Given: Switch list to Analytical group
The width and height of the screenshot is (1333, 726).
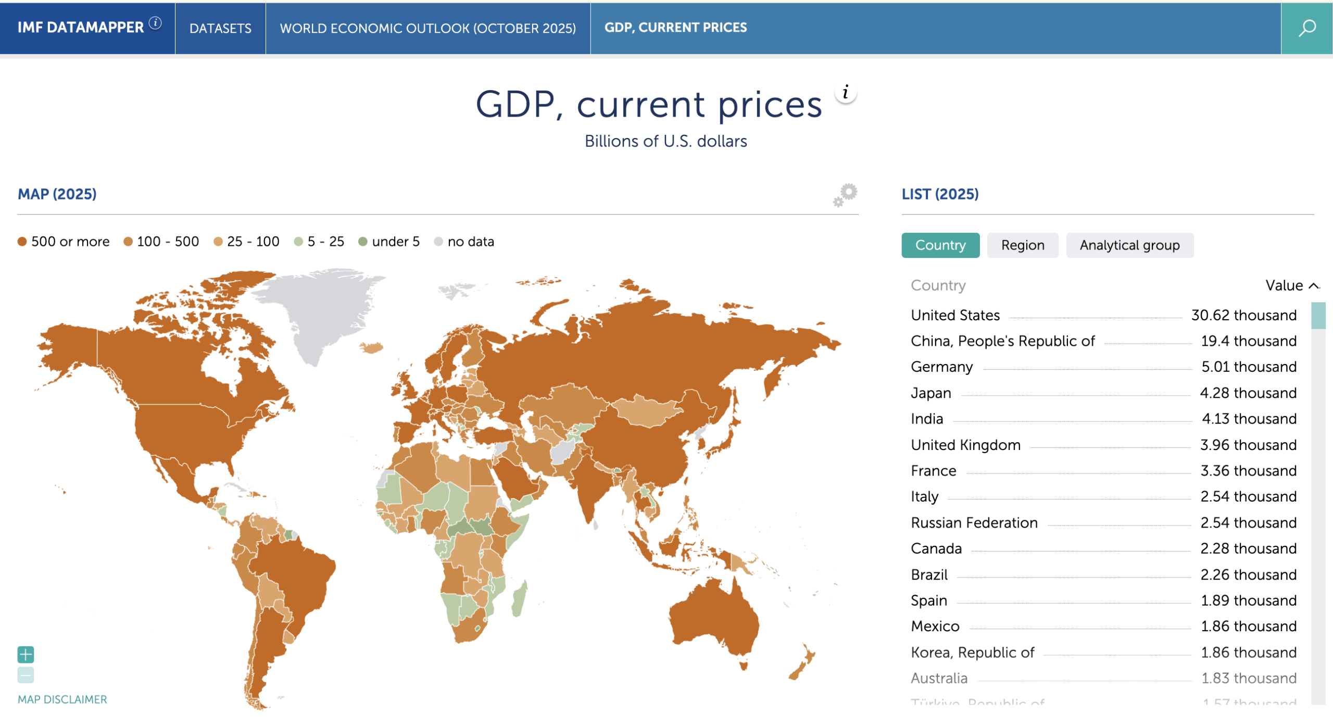Looking at the screenshot, I should click(x=1129, y=245).
